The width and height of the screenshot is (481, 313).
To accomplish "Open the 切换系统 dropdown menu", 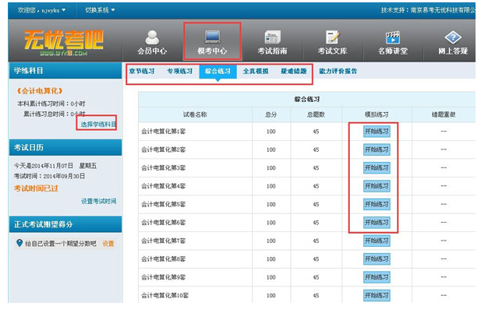I will (x=100, y=10).
